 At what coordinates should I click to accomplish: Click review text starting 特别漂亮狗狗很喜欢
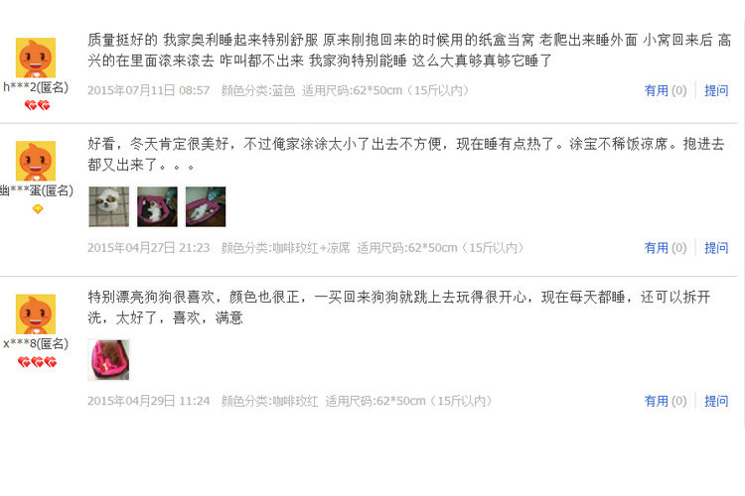pyautogui.click(x=399, y=308)
